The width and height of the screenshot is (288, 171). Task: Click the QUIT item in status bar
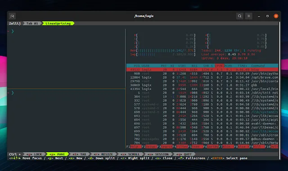tap(184, 154)
